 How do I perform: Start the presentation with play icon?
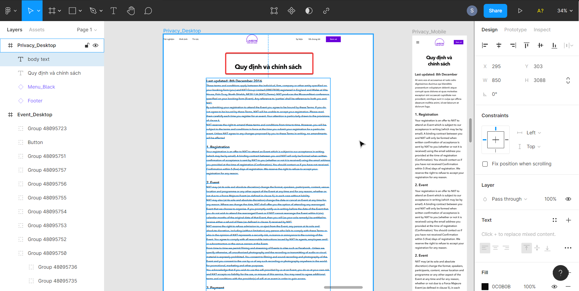[x=520, y=11]
